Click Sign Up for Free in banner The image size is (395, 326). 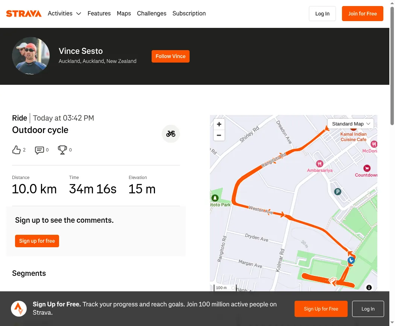(321, 309)
